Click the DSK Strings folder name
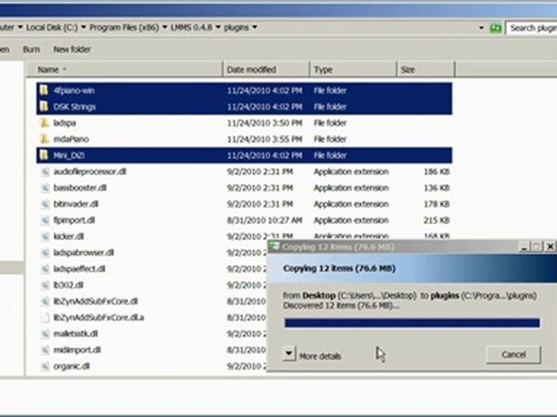This screenshot has height=417, width=557. (75, 107)
